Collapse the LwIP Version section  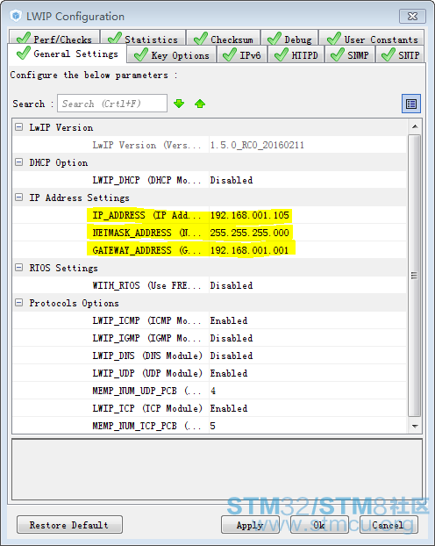tap(19, 127)
